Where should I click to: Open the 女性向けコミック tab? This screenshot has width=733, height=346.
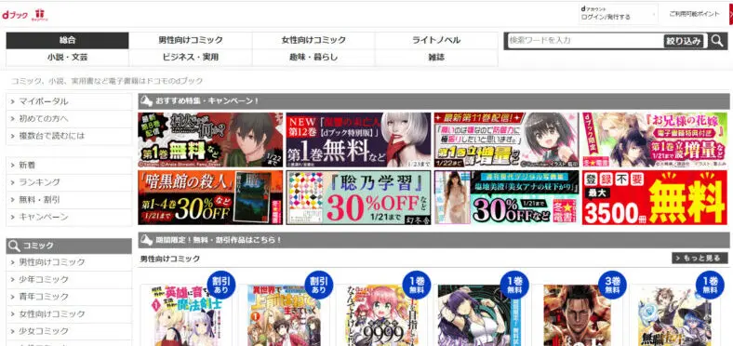coord(313,40)
